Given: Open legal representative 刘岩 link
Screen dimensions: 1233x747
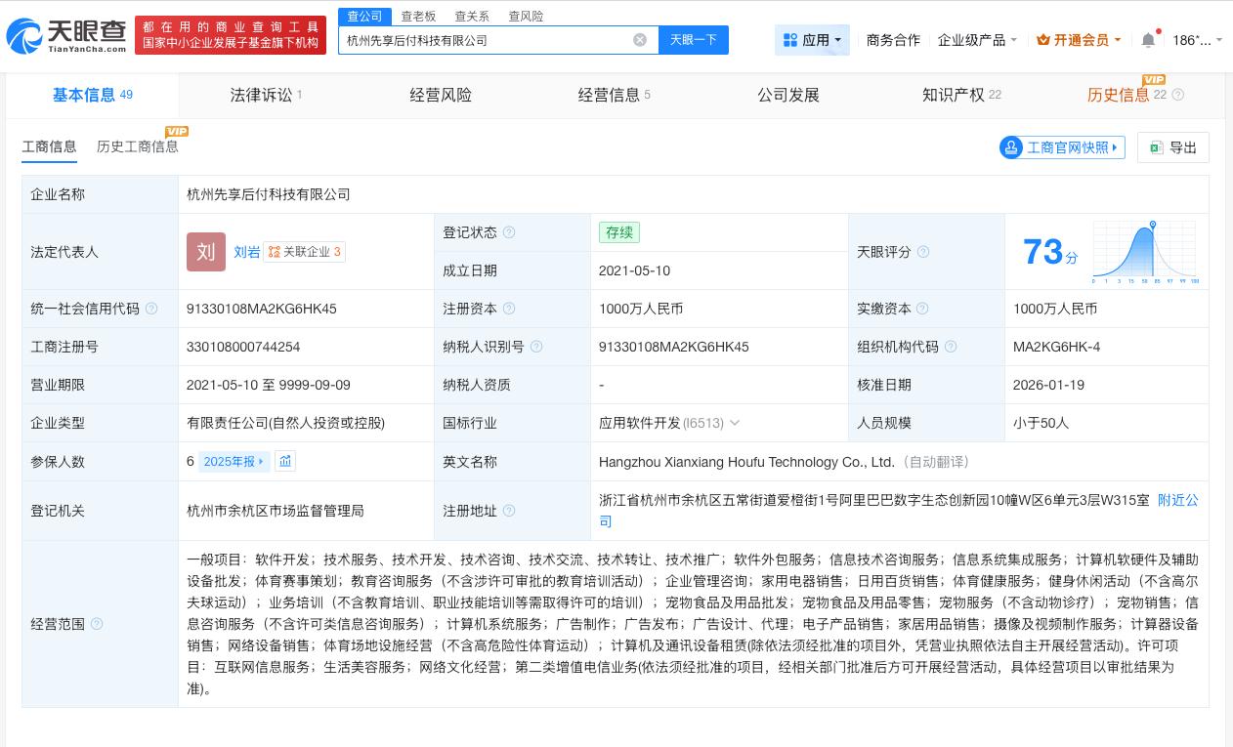Looking at the screenshot, I should coord(247,252).
